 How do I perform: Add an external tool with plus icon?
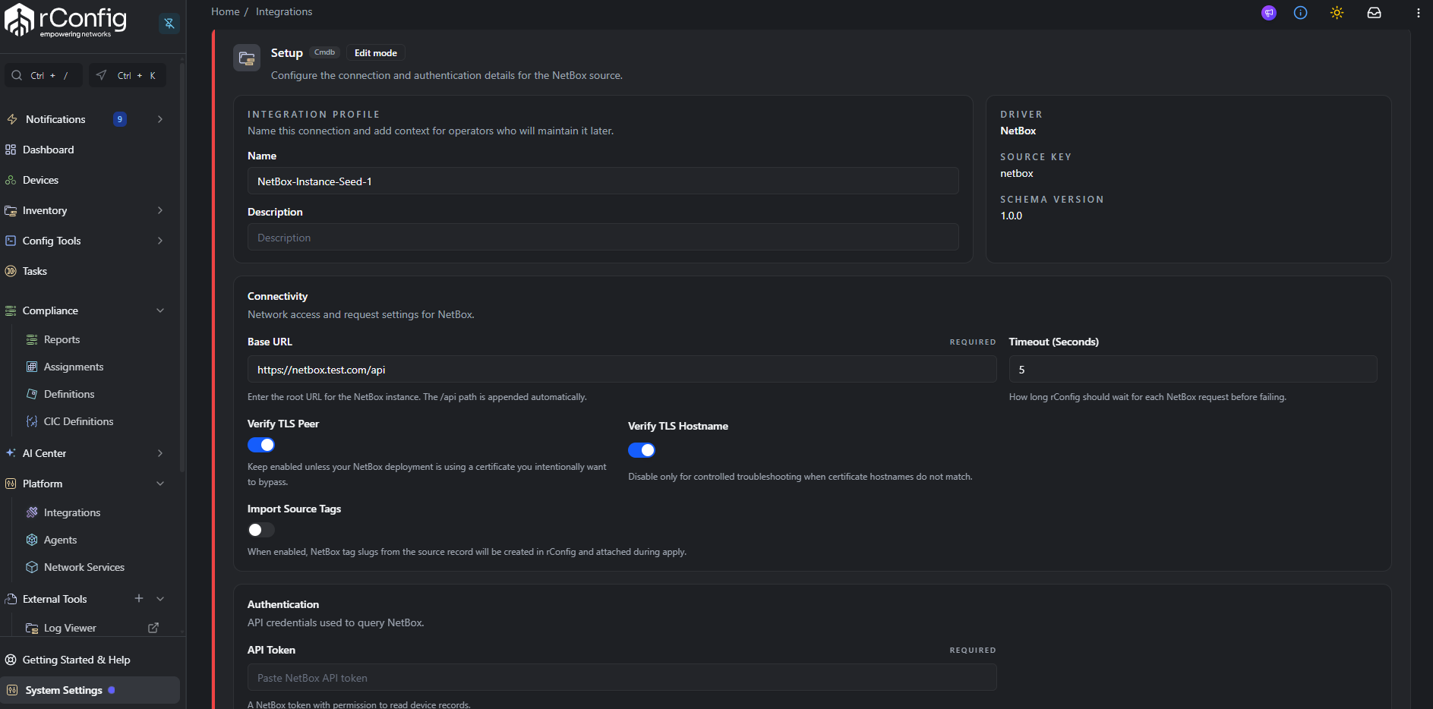(x=139, y=599)
